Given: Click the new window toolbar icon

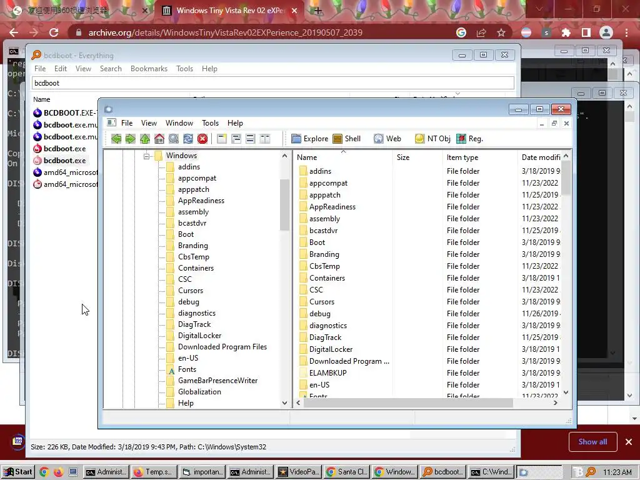Looking at the screenshot, I should coord(222,139).
